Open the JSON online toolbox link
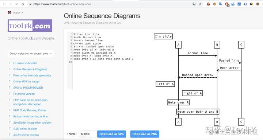This screenshot has width=263, height=140. point(26,135)
